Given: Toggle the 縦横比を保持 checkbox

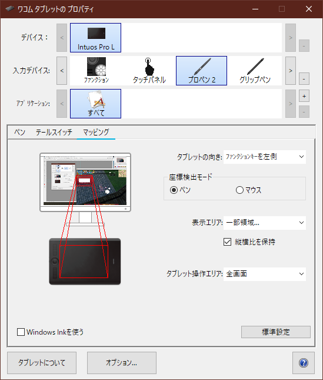Looking at the screenshot, I should [x=228, y=242].
